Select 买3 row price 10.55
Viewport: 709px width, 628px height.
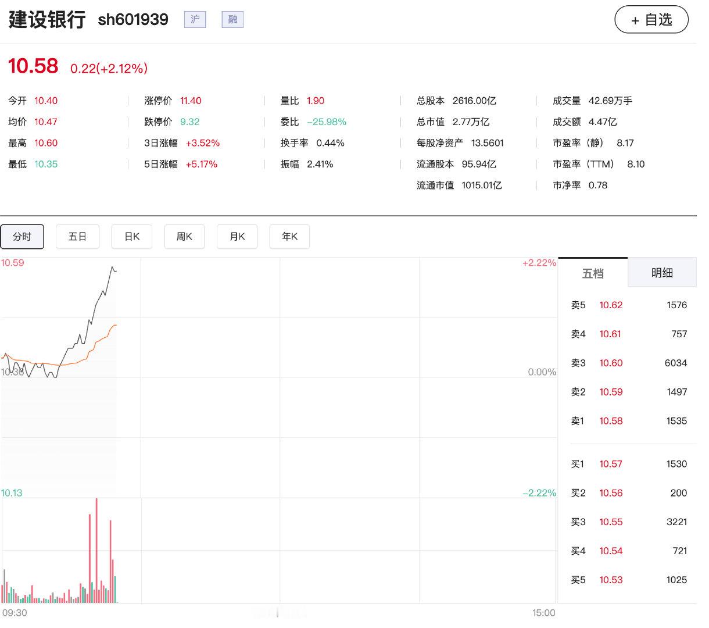pos(611,522)
